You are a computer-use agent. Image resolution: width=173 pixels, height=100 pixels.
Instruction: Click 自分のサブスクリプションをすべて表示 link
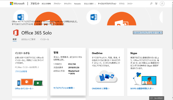148,33
